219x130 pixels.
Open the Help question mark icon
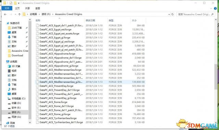215,9
